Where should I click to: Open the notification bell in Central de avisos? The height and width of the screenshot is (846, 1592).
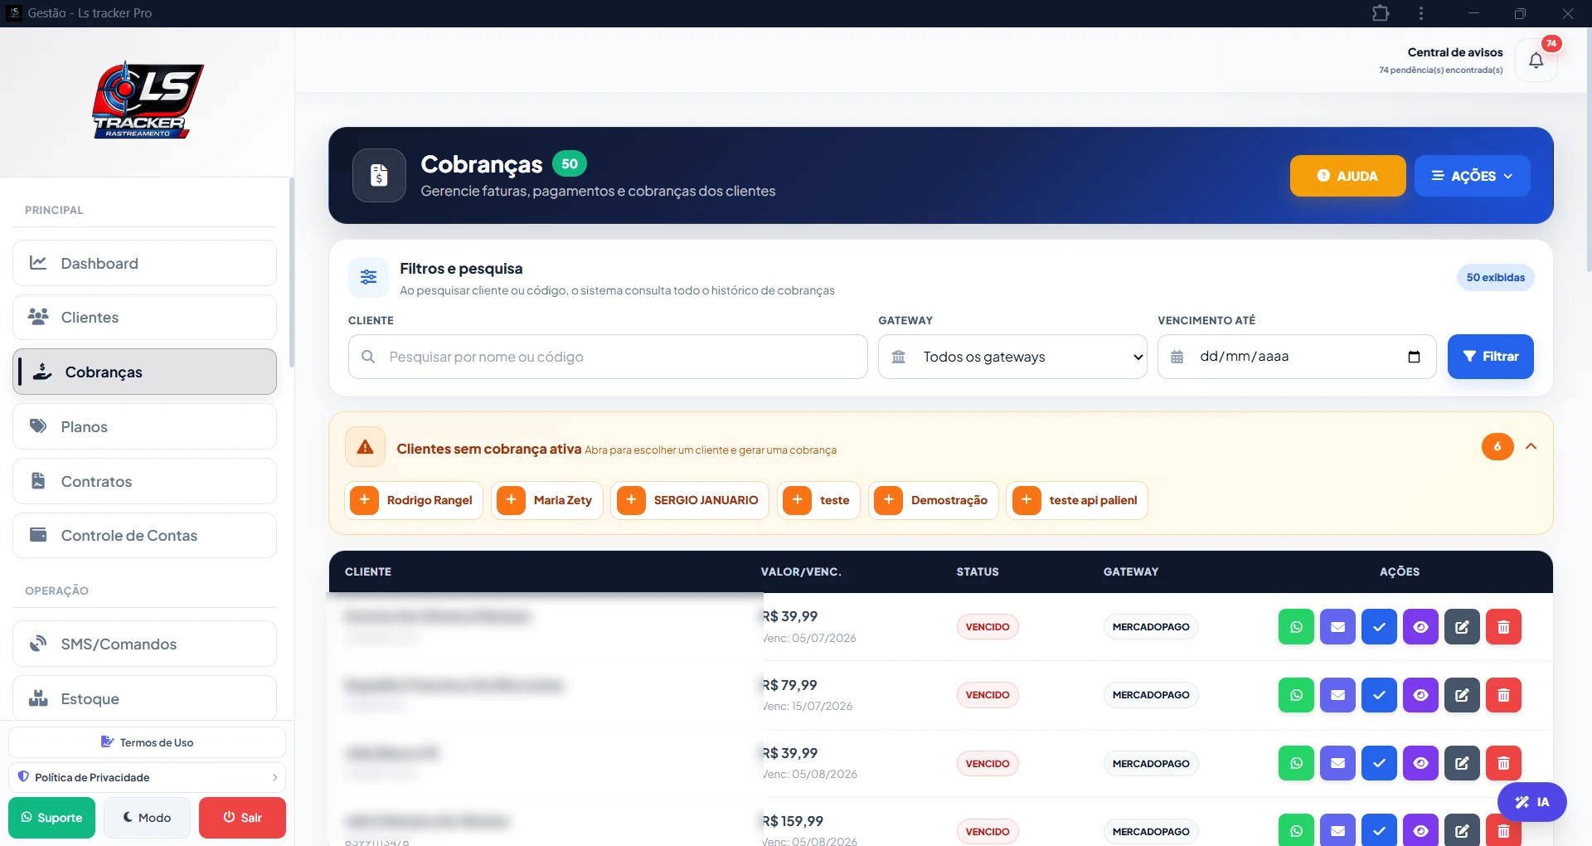coord(1536,61)
